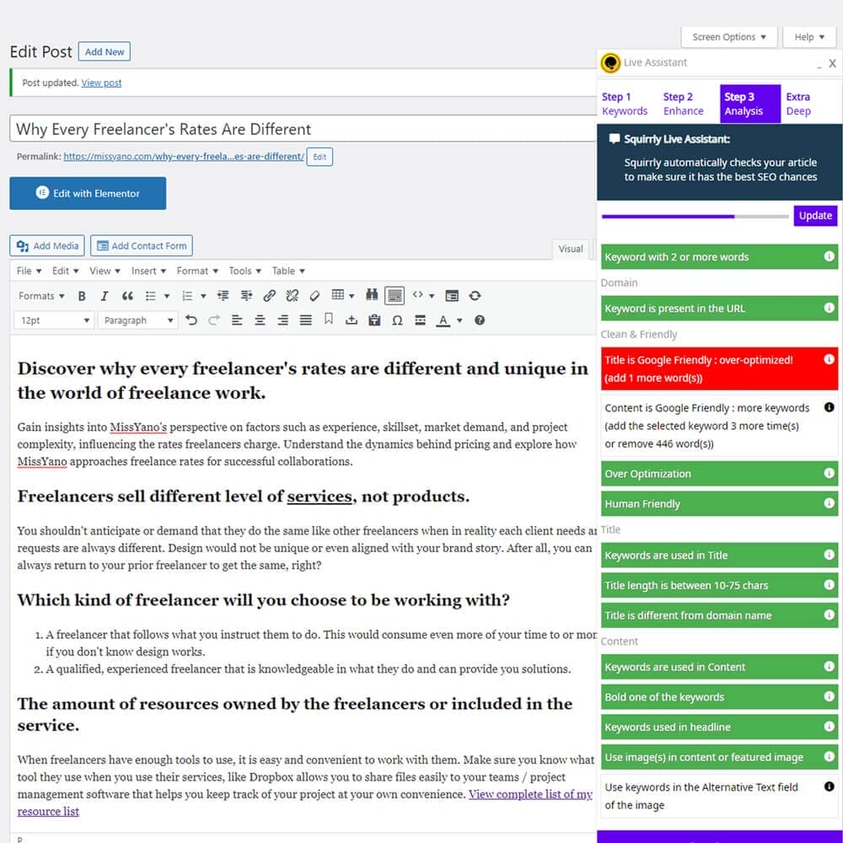This screenshot has height=843, width=843.
Task: Click the post title input field
Action: point(303,129)
